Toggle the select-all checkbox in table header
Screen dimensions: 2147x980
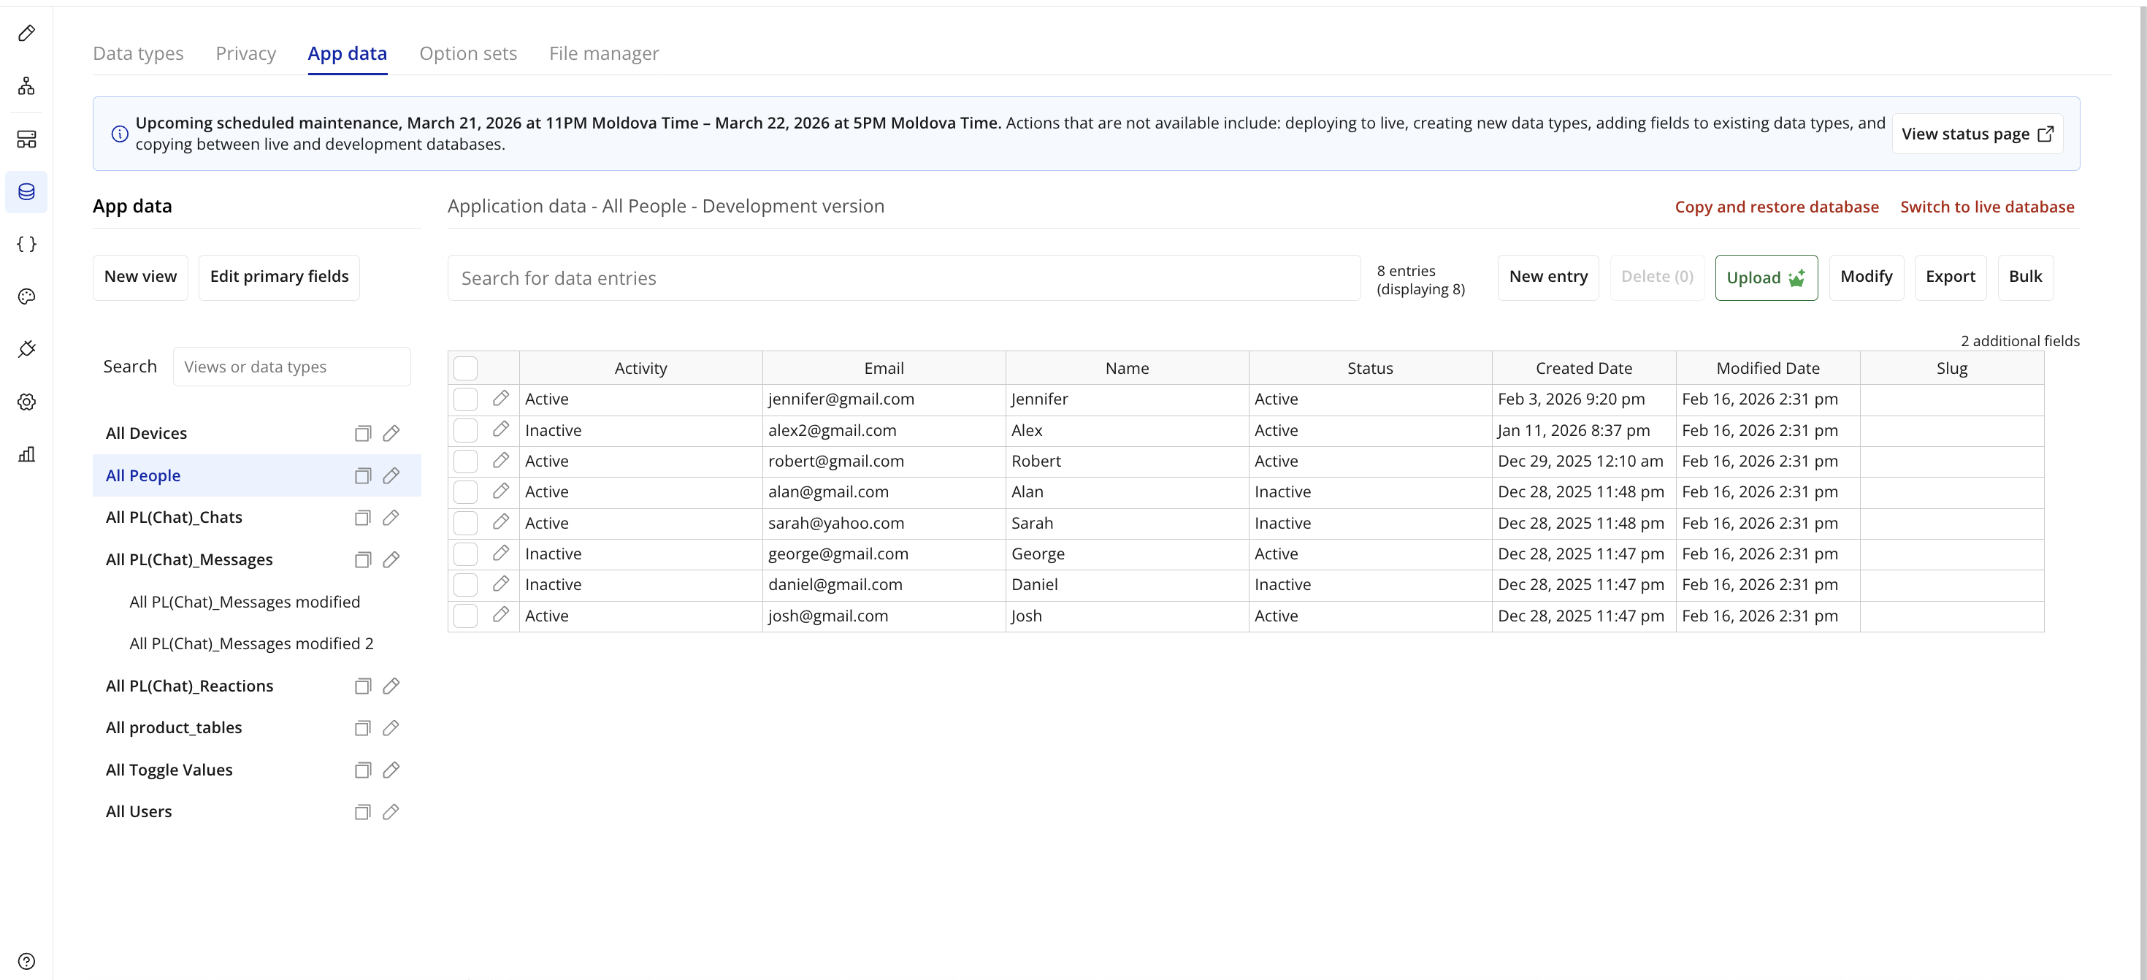pyautogui.click(x=465, y=367)
